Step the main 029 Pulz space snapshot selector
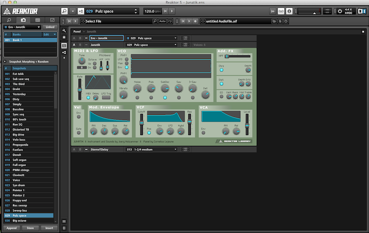Viewport: 369px width, 233px height. pos(136,11)
